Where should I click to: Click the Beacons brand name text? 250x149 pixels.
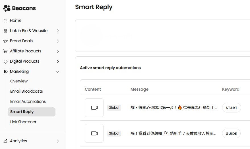point(24,8)
